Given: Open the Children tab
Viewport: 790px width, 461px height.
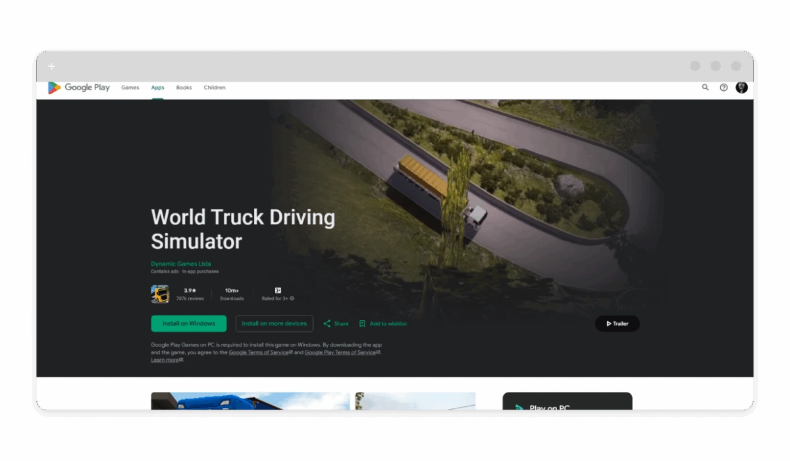Looking at the screenshot, I should 215,88.
